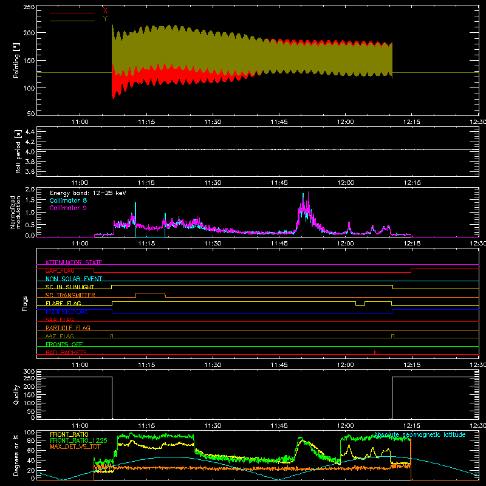
Task: Click the ATTENUATOR_STATE flag label
Action: point(74,262)
